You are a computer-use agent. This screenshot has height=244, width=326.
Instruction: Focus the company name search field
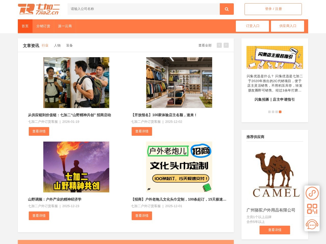pos(144,9)
